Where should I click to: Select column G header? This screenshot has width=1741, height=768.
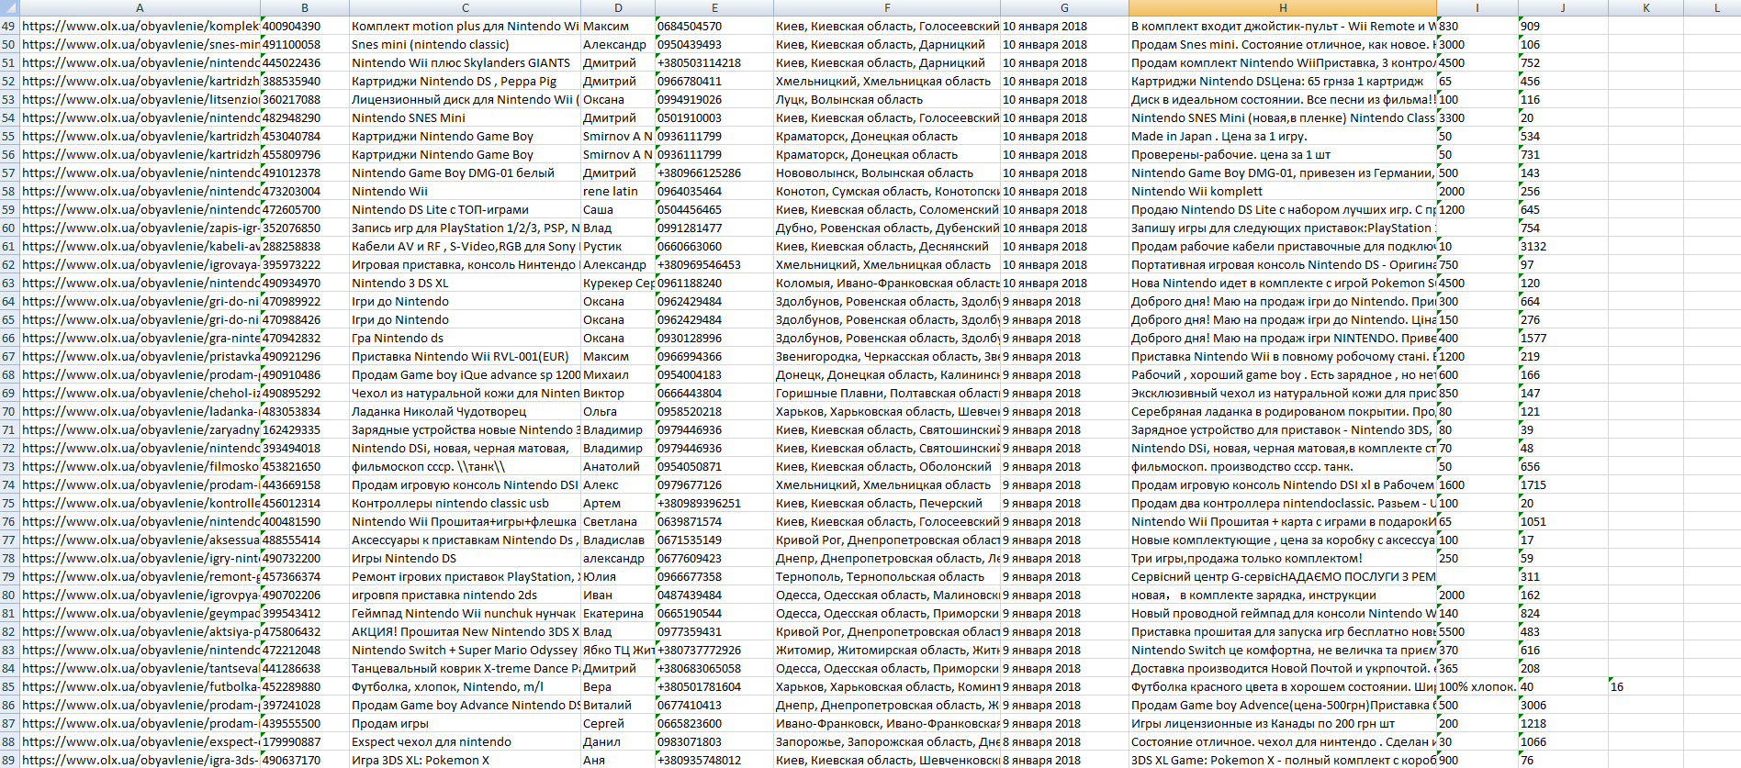[x=1064, y=7]
